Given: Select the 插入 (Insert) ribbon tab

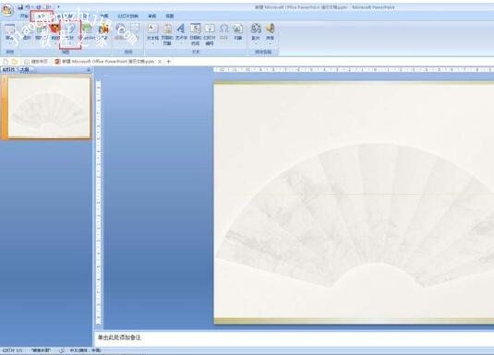Looking at the screenshot, I should click(x=42, y=16).
